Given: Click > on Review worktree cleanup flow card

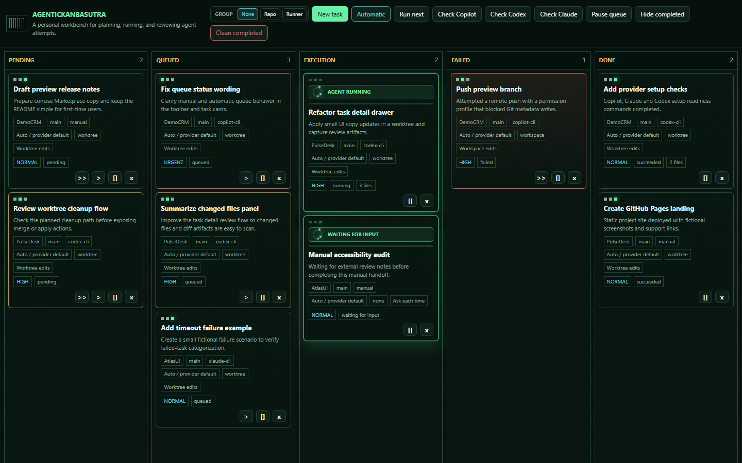Looking at the screenshot, I should pos(98,297).
